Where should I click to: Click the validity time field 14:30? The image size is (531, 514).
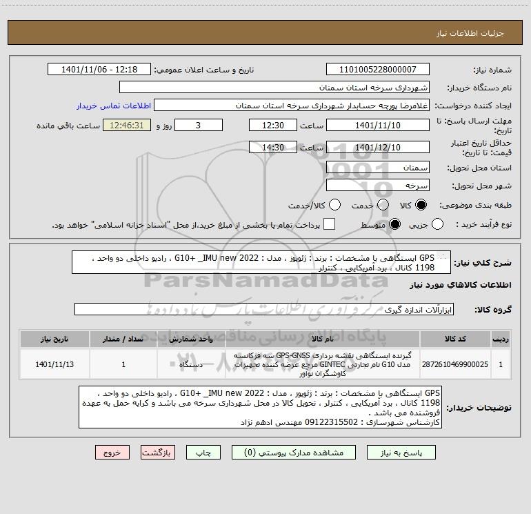tap(273, 147)
